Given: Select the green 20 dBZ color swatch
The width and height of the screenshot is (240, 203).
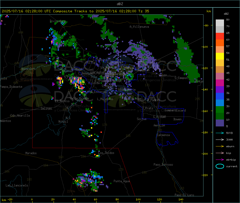Looking at the screenshot, I should [220, 109].
